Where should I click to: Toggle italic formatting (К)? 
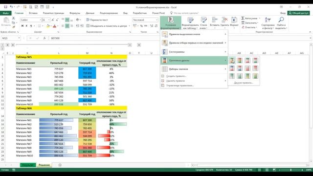pos(26,26)
